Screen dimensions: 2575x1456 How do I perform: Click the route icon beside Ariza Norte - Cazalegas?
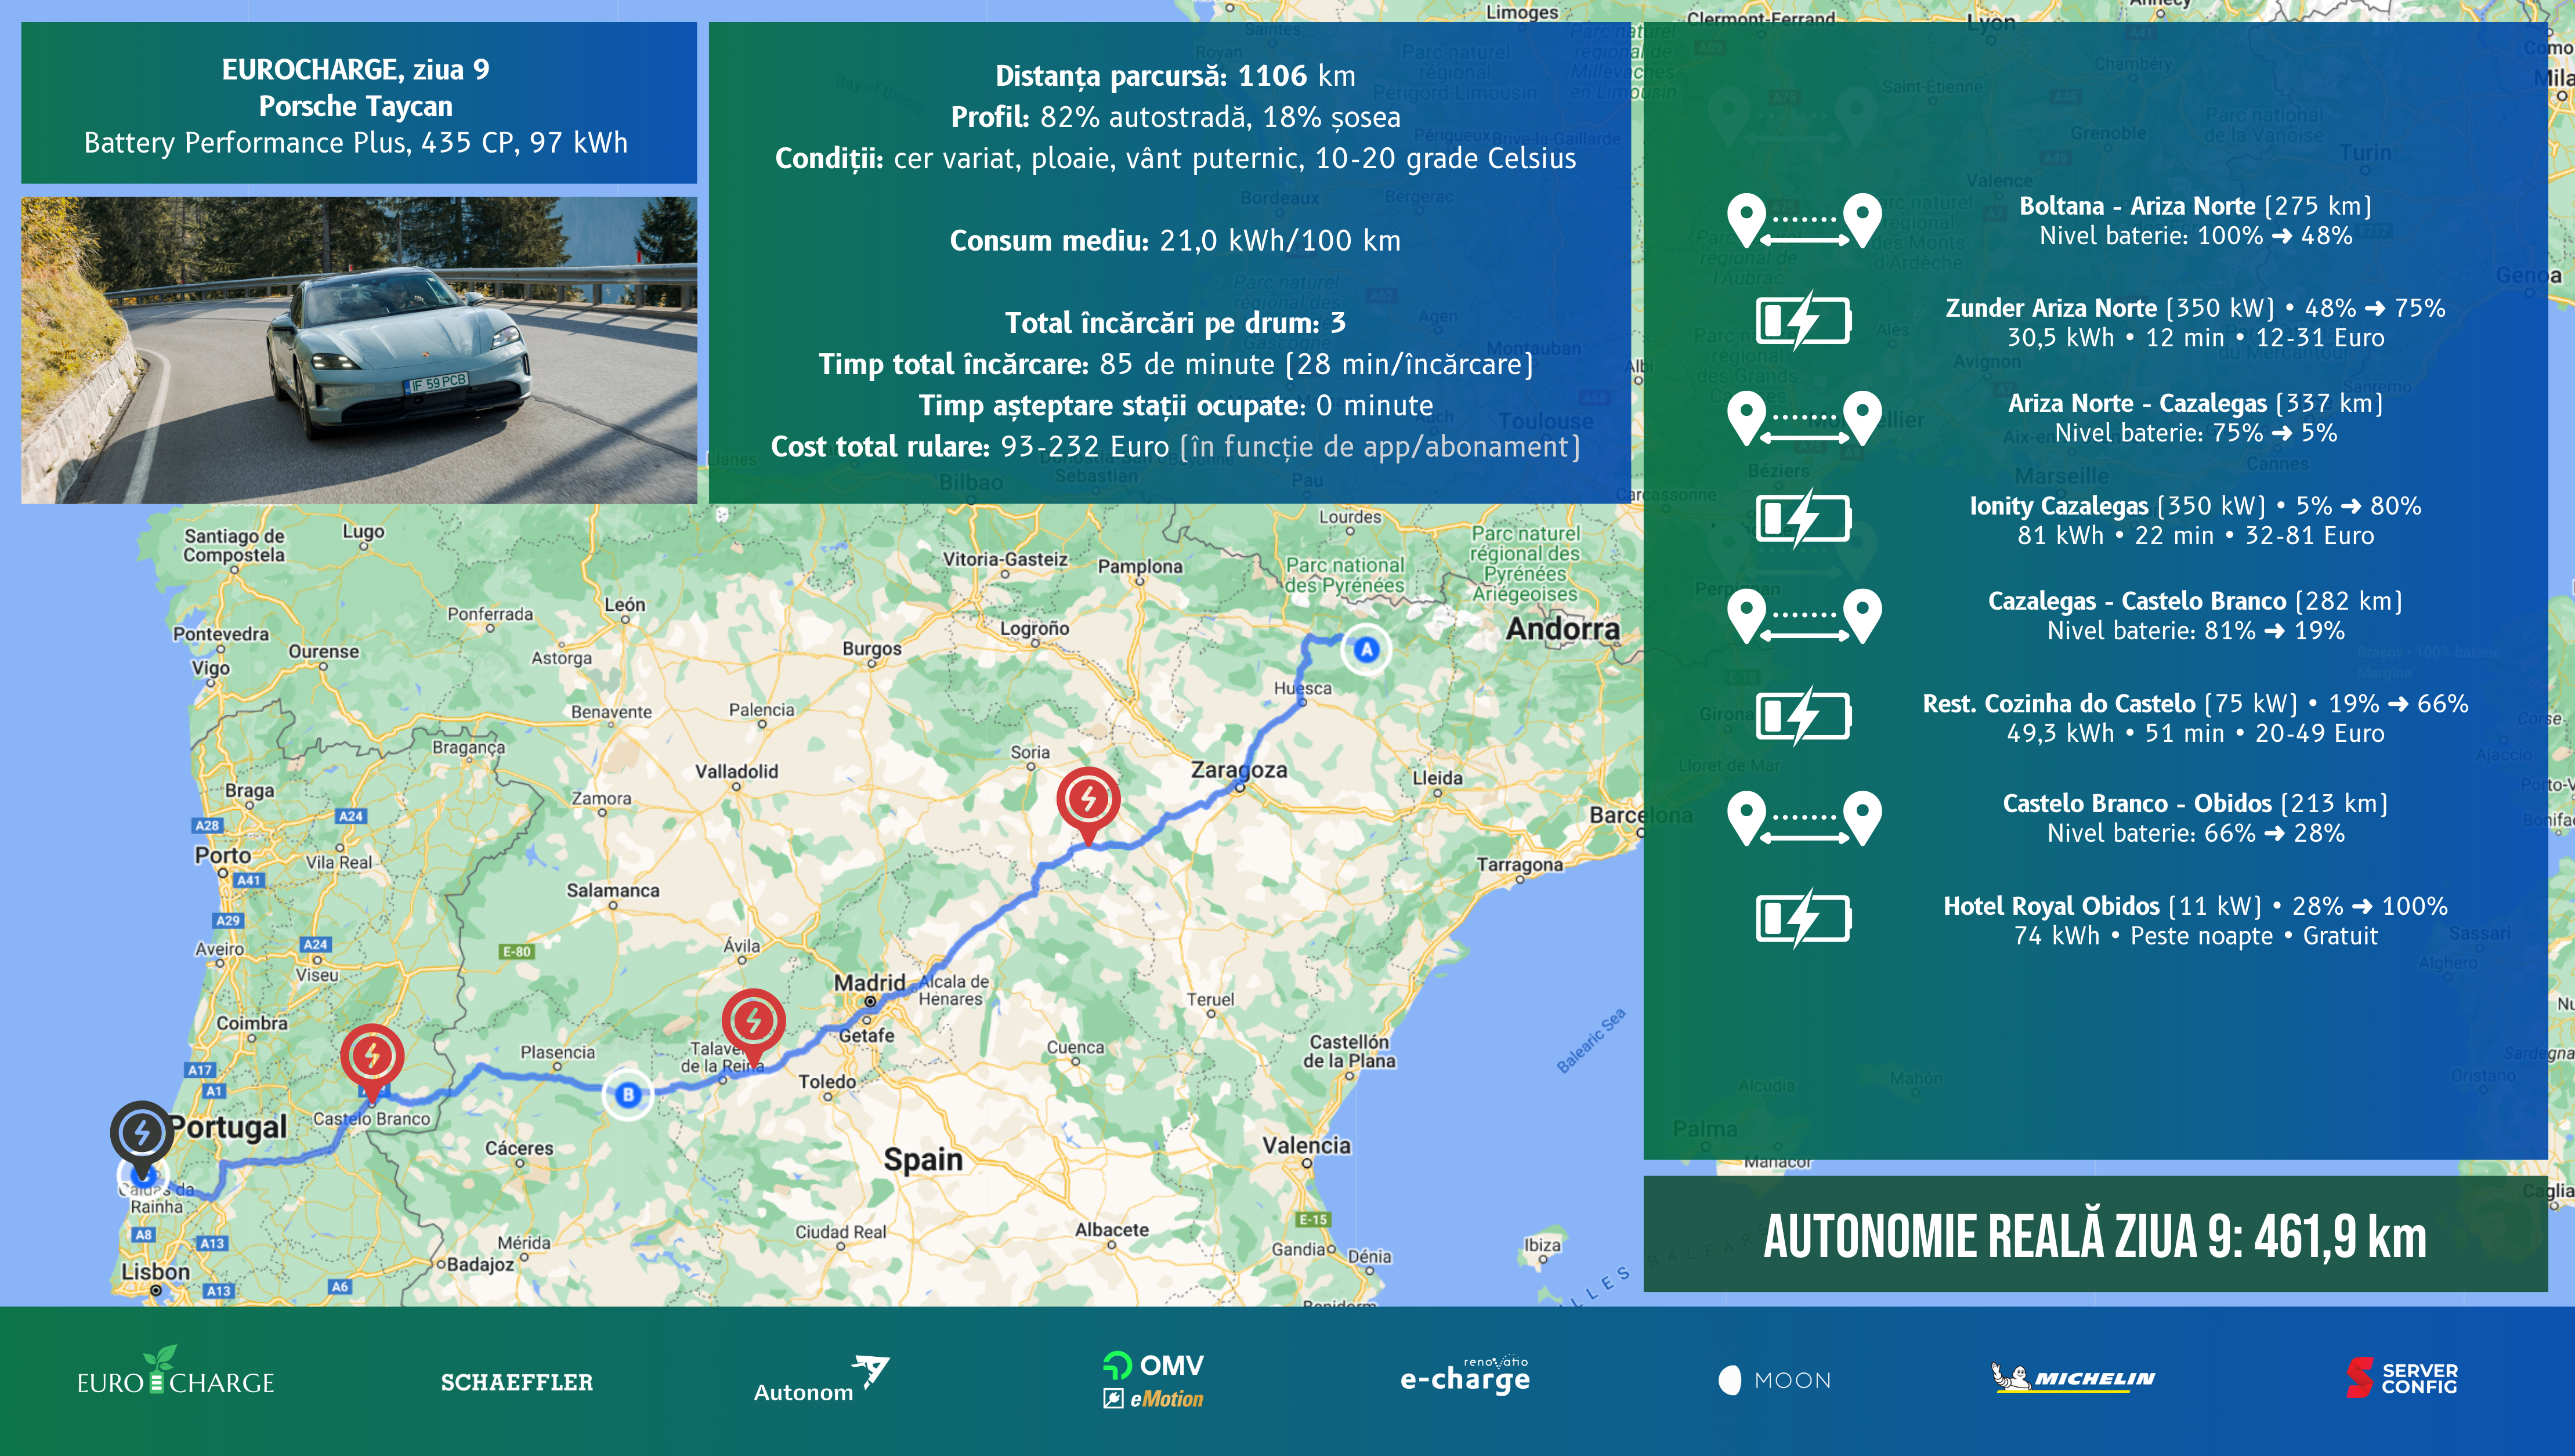pyautogui.click(x=1804, y=419)
